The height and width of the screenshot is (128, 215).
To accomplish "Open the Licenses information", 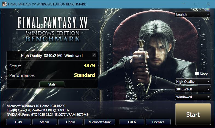I will tap(158, 122).
